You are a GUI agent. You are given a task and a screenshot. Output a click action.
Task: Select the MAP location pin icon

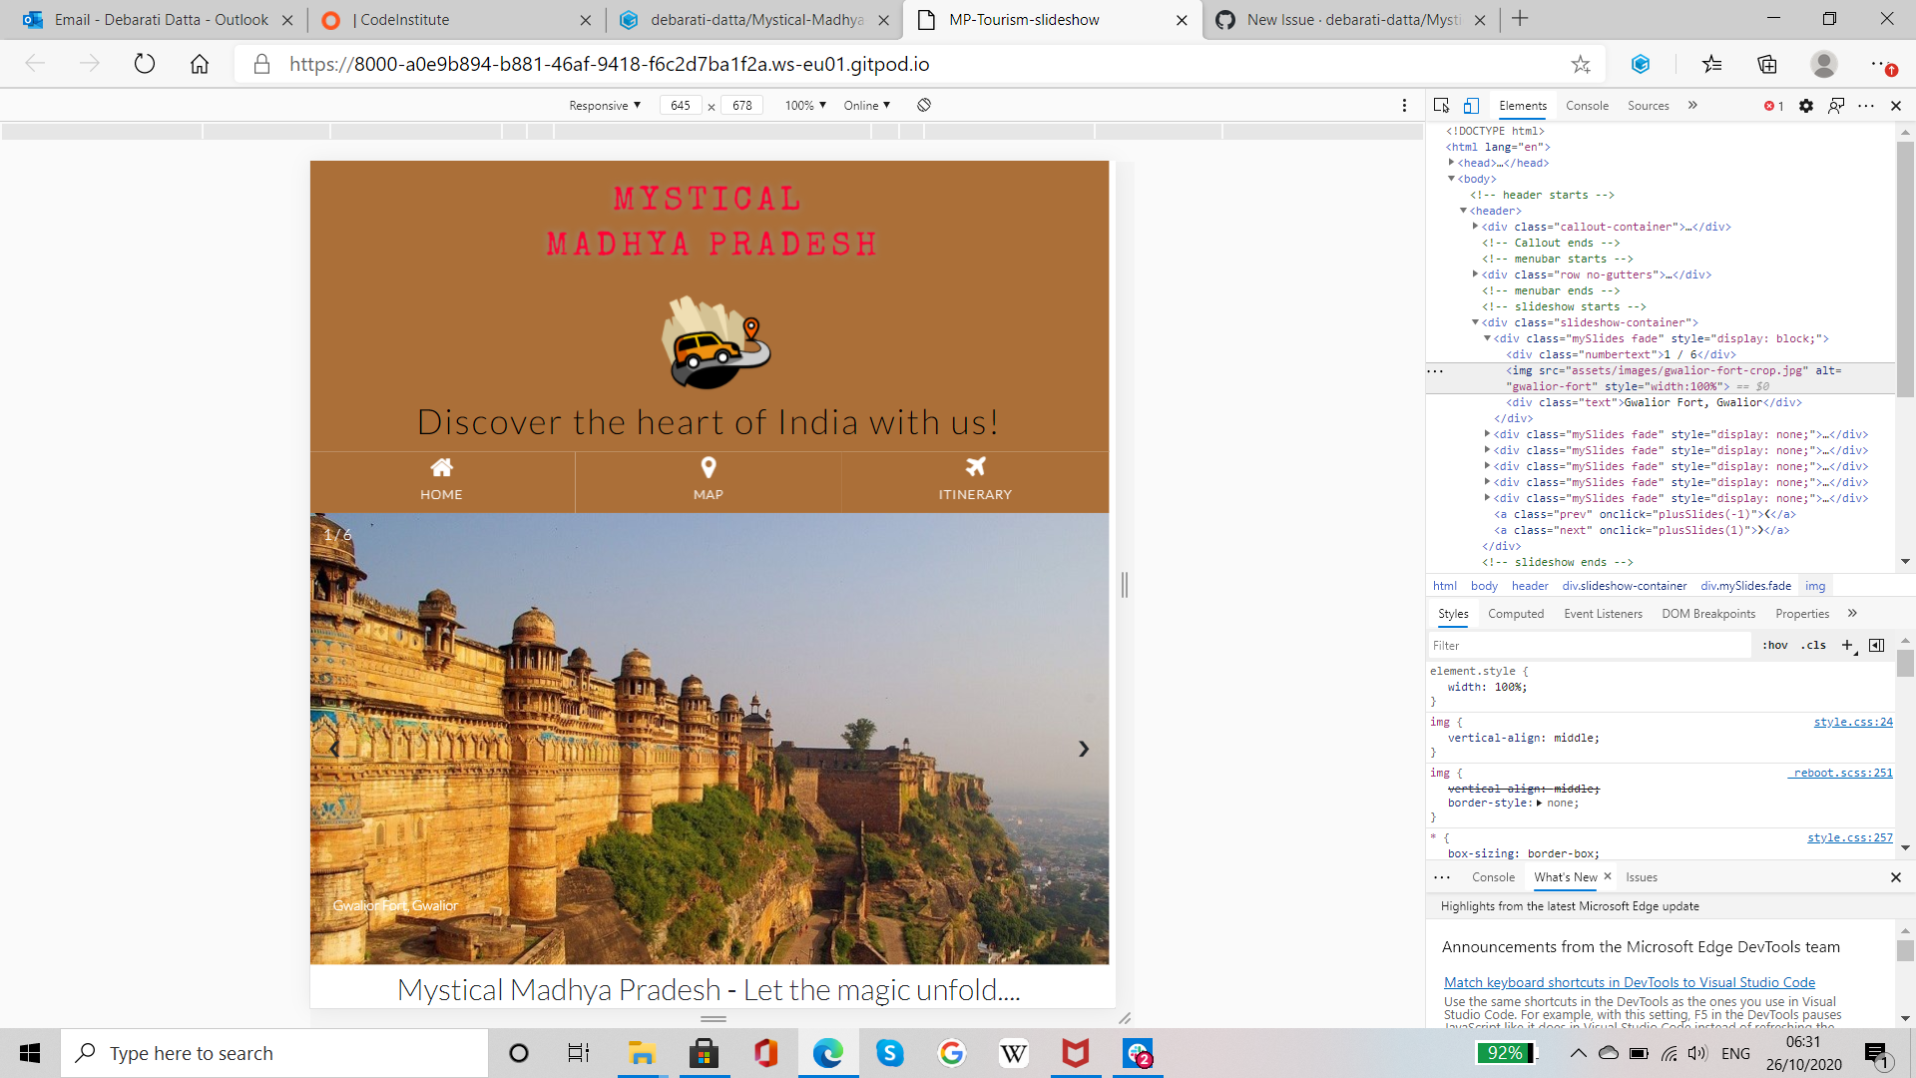click(x=708, y=467)
